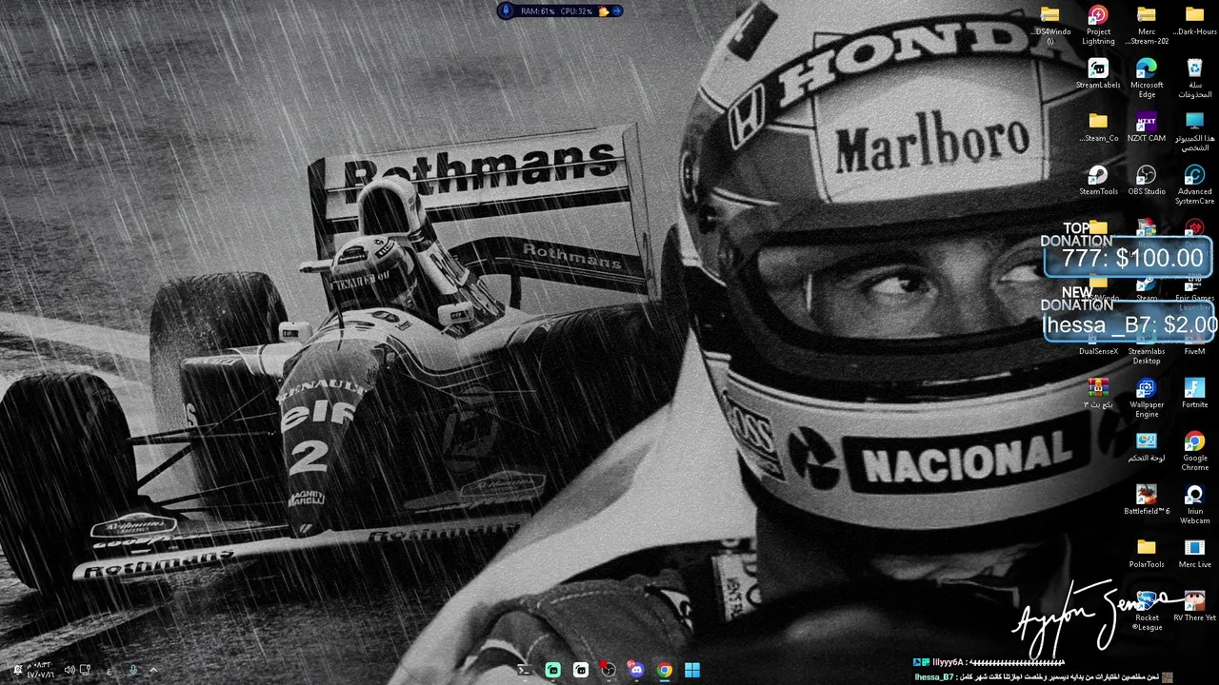This screenshot has width=1219, height=685.
Task: Launch the Project Lightning shortcut
Action: pyautogui.click(x=1098, y=24)
